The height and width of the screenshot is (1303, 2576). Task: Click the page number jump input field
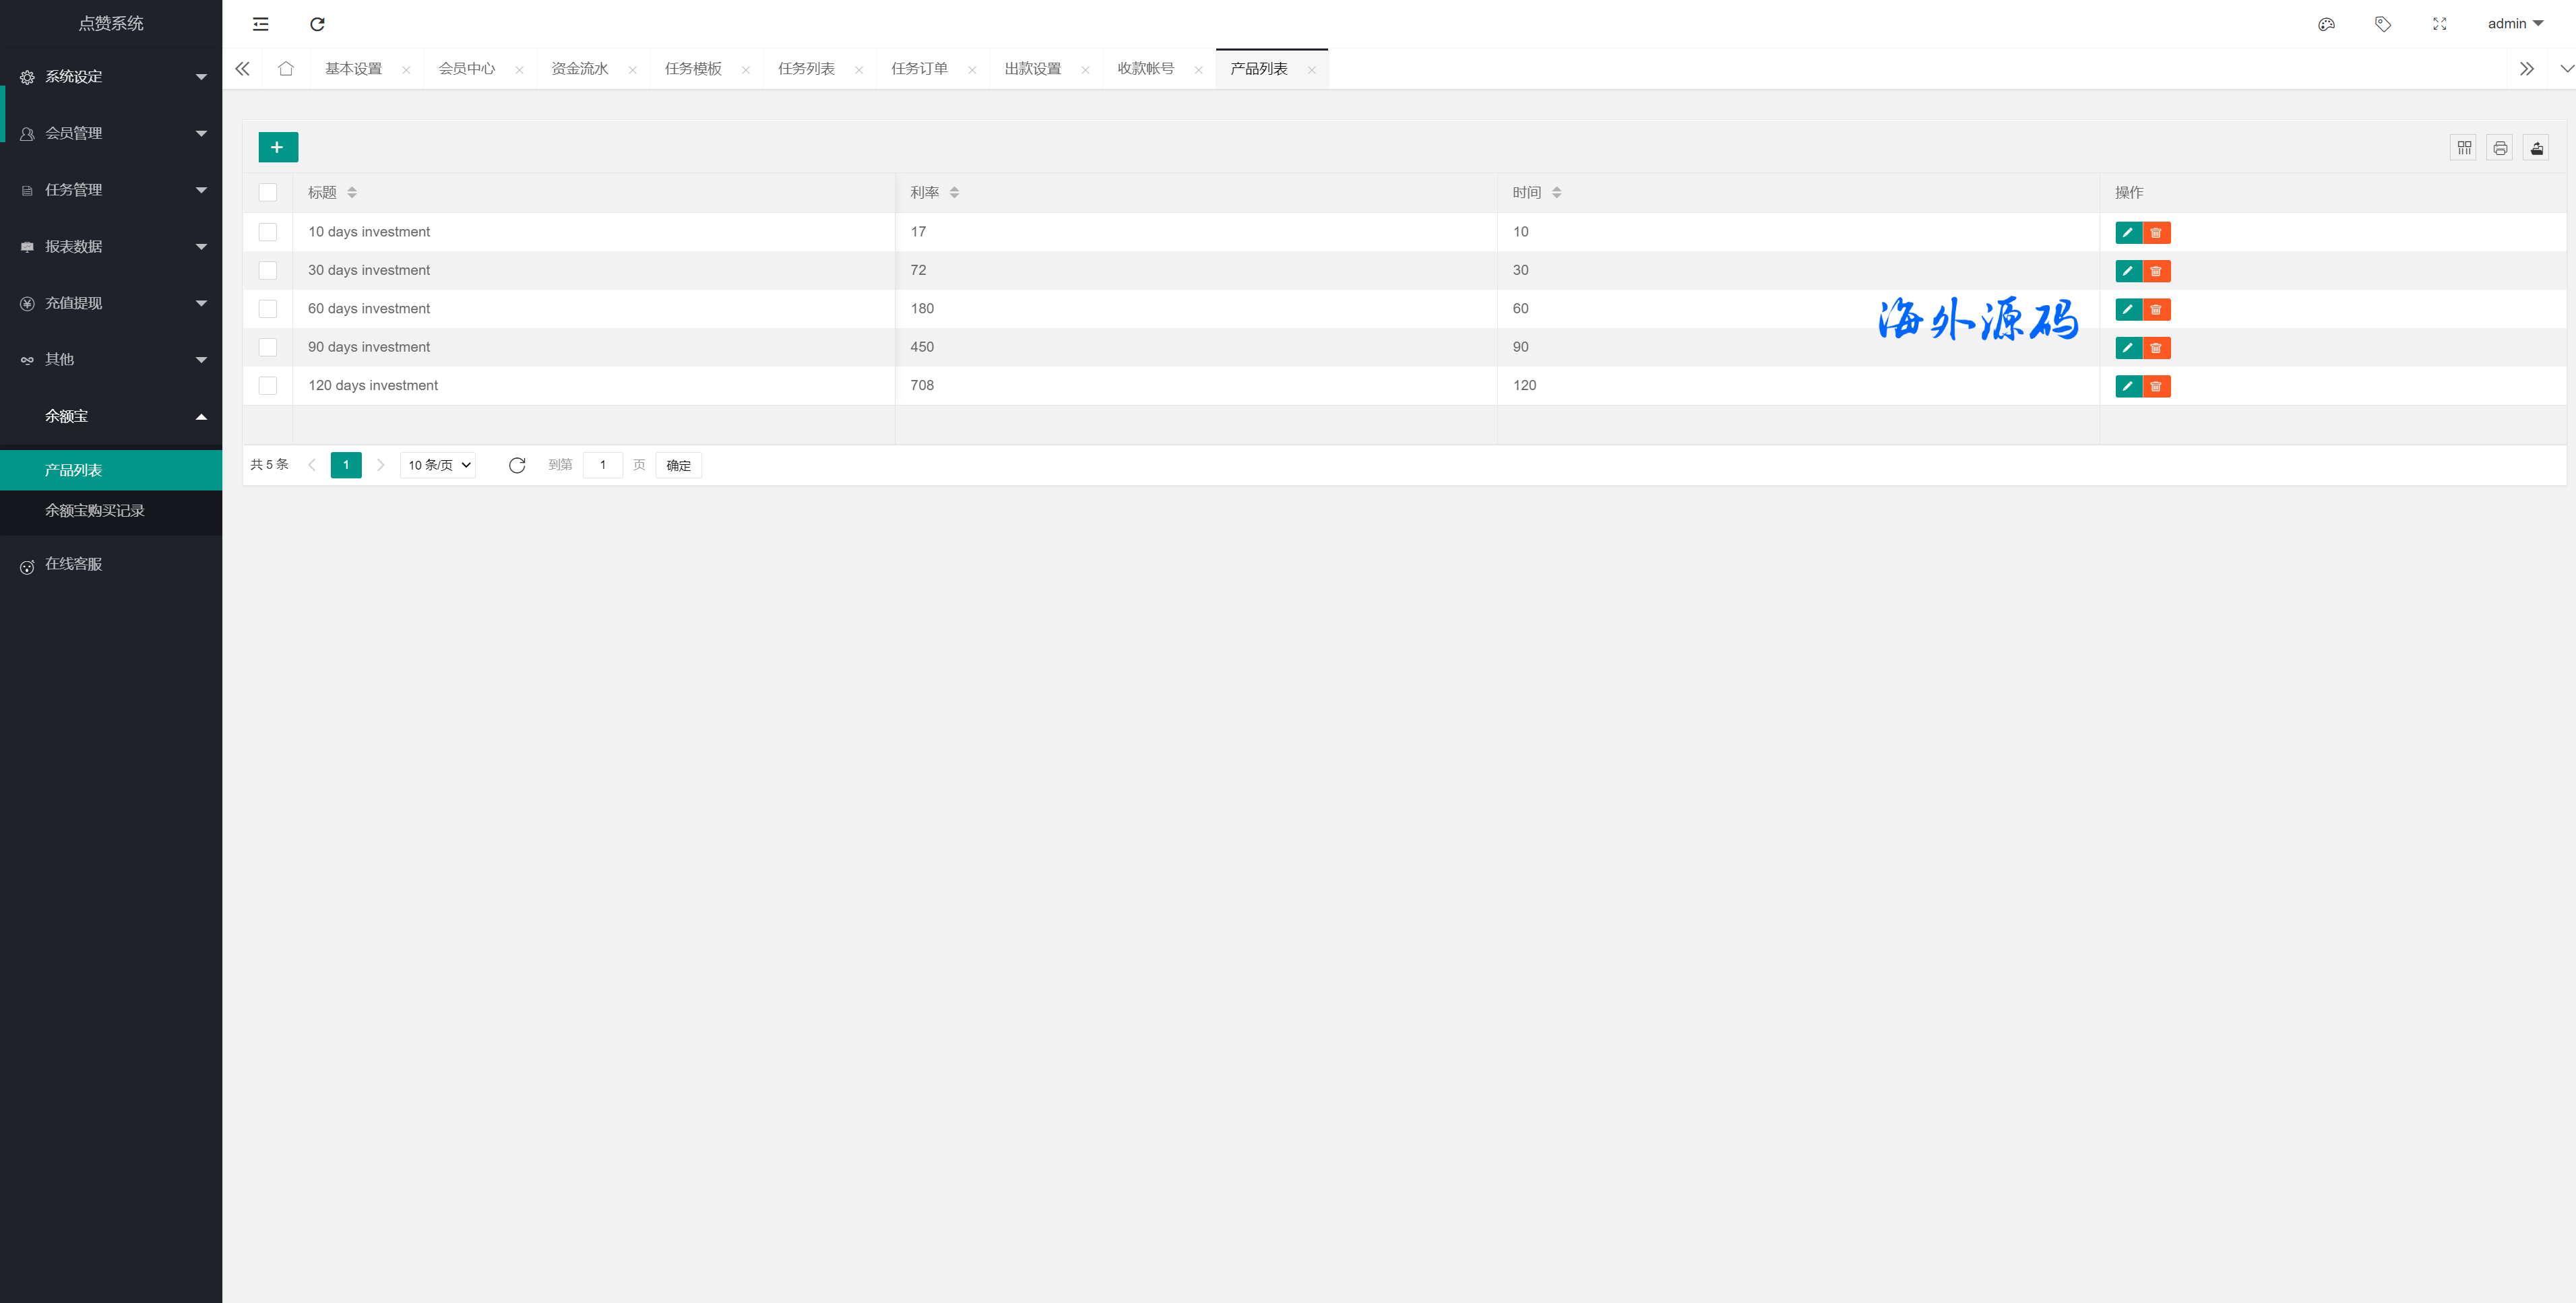click(x=602, y=465)
